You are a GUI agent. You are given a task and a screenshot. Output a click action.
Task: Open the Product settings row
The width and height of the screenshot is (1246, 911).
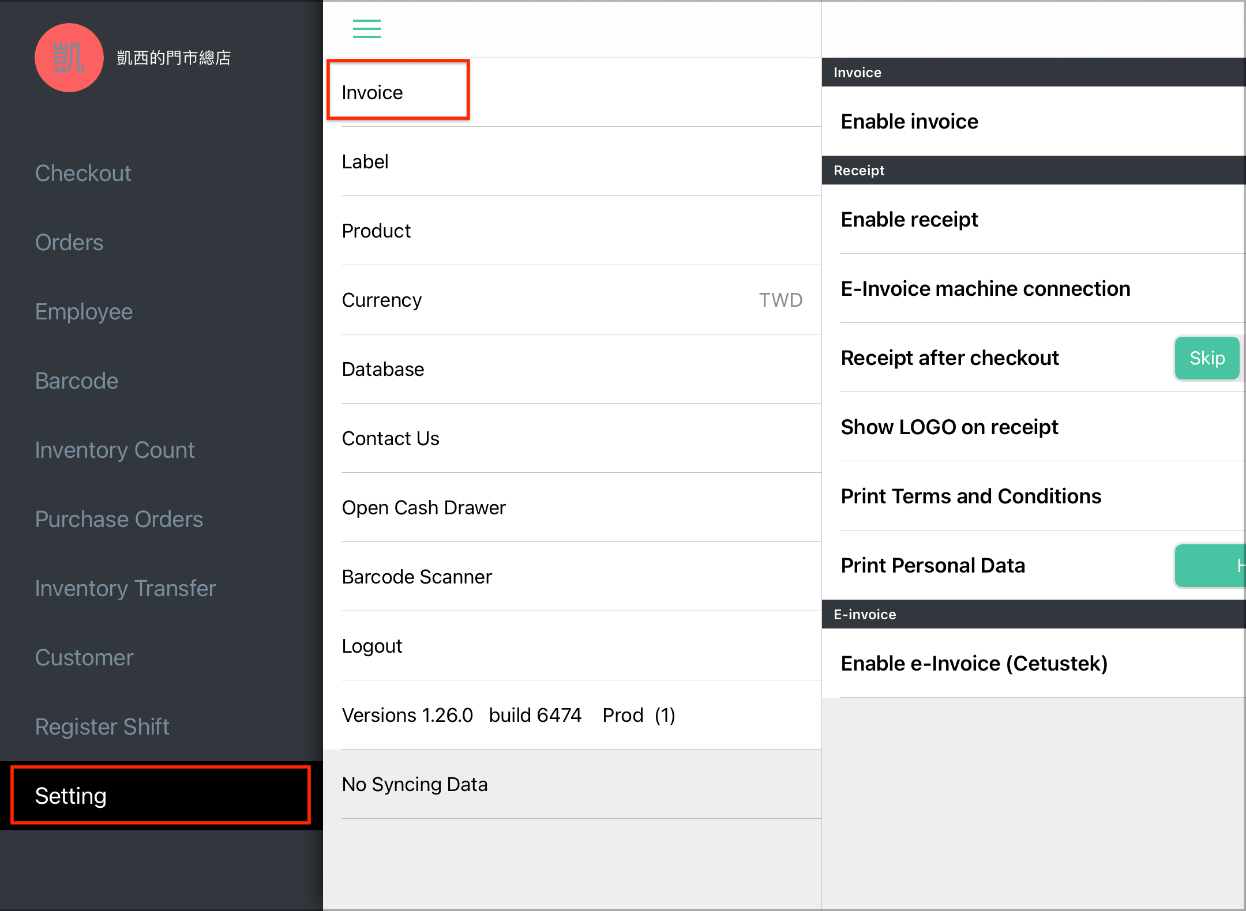[572, 231]
